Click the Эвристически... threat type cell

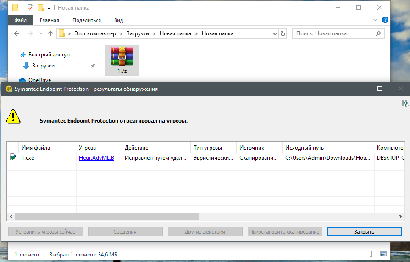(213, 157)
